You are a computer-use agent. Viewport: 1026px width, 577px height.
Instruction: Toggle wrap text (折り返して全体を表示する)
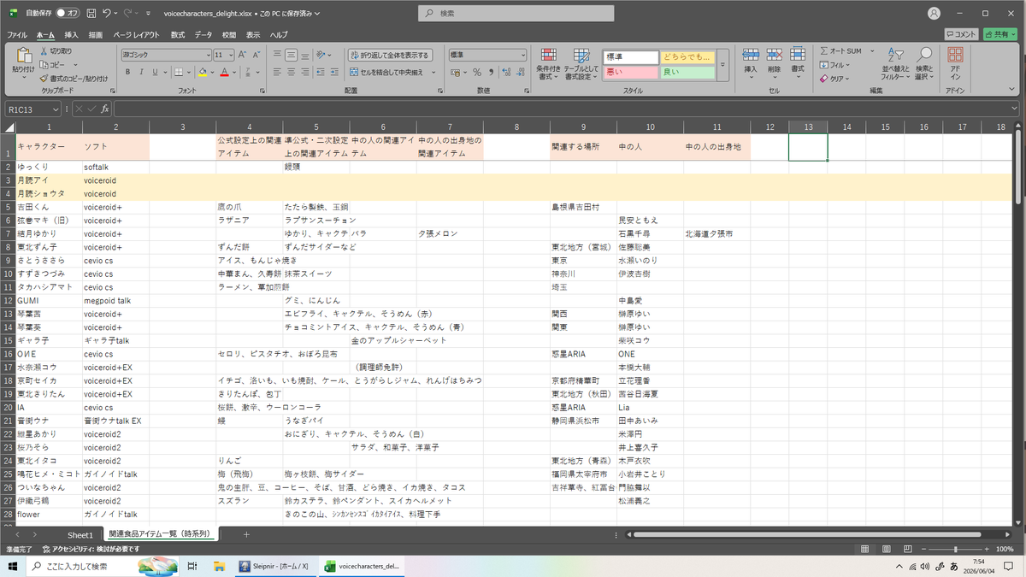(x=390, y=55)
